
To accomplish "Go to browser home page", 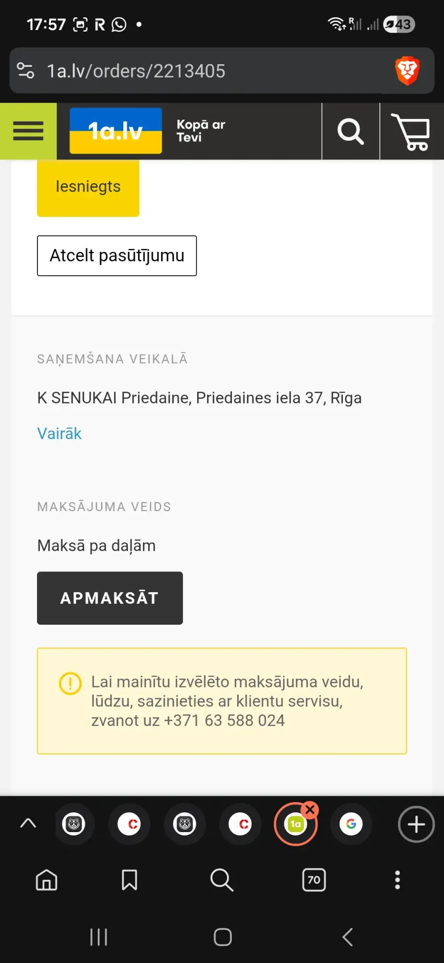I will click(47, 880).
